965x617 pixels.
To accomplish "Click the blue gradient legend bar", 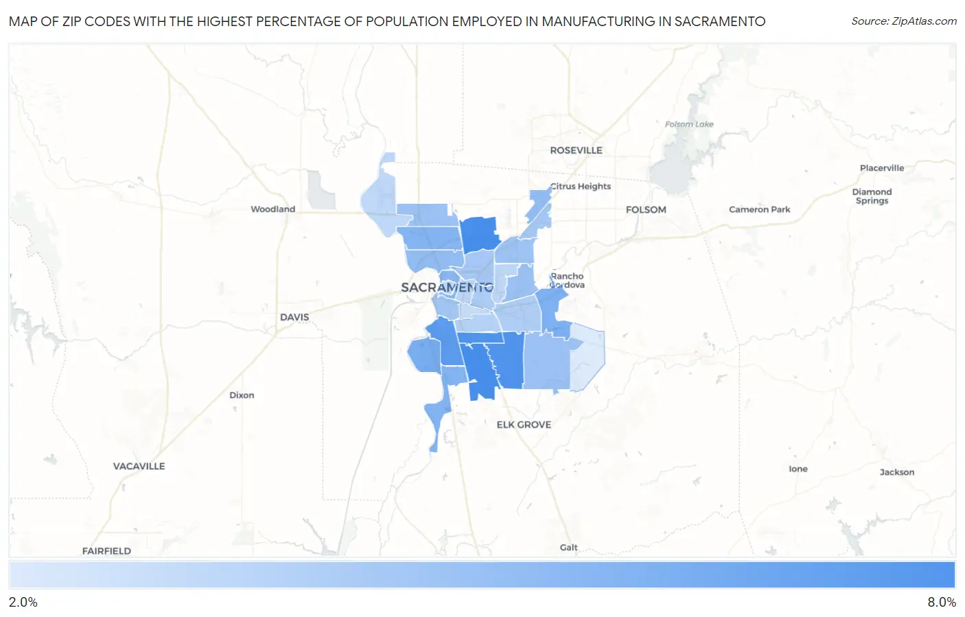I will pos(482,574).
